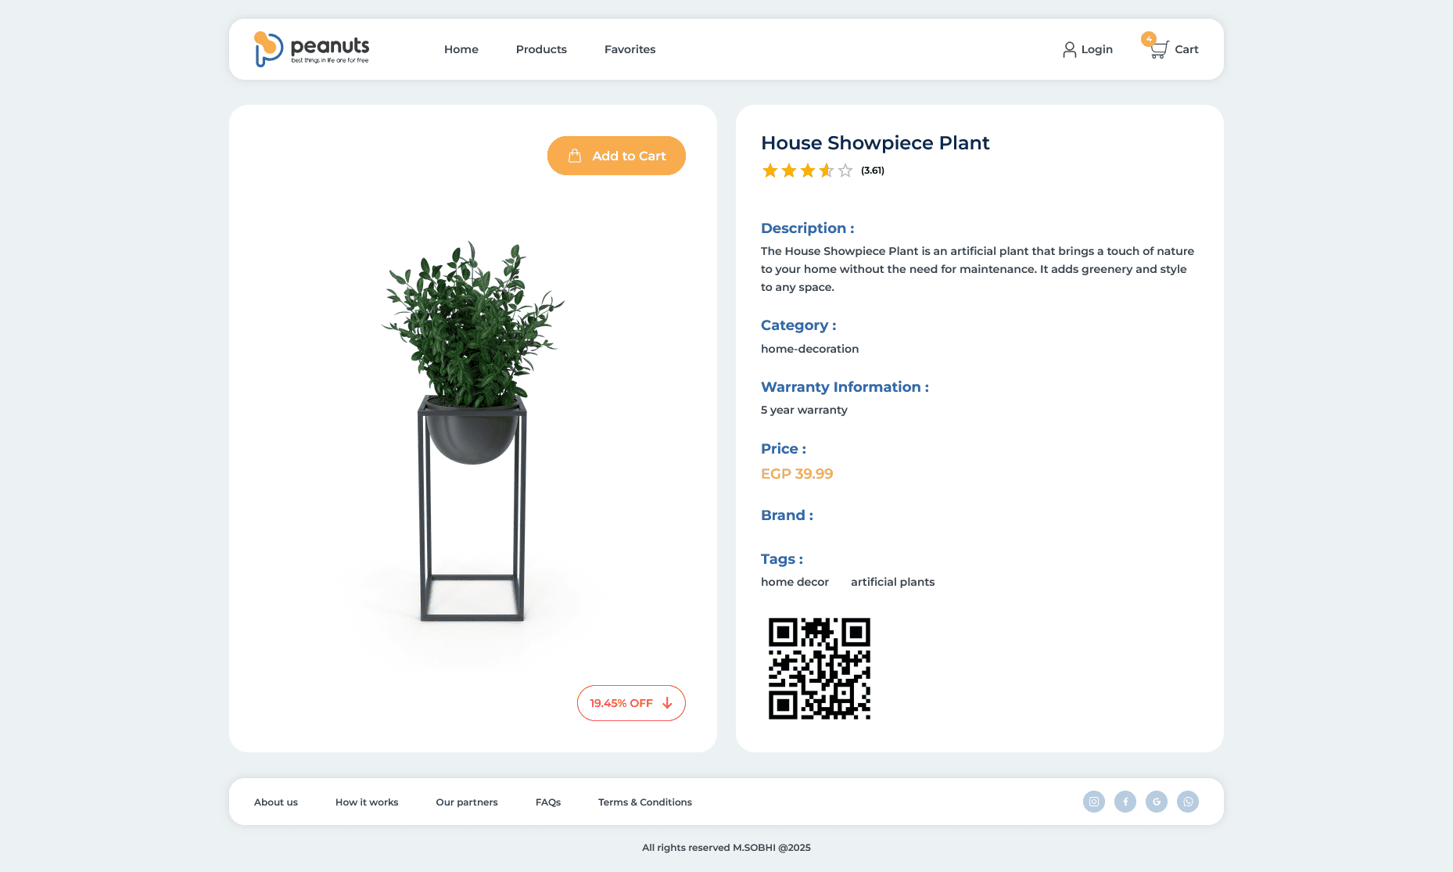This screenshot has height=872, width=1453.
Task: Click the peanuts logo
Action: click(312, 49)
